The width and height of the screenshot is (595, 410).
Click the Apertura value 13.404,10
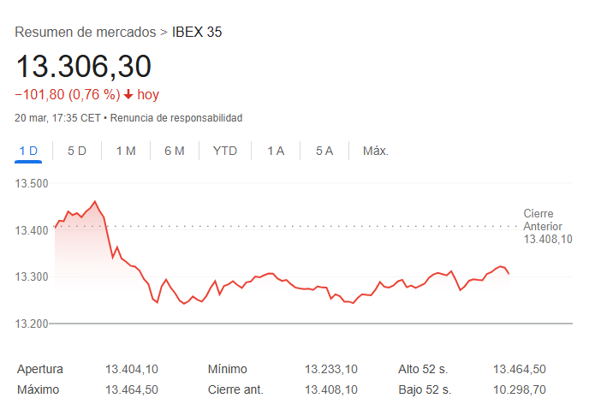click(132, 369)
